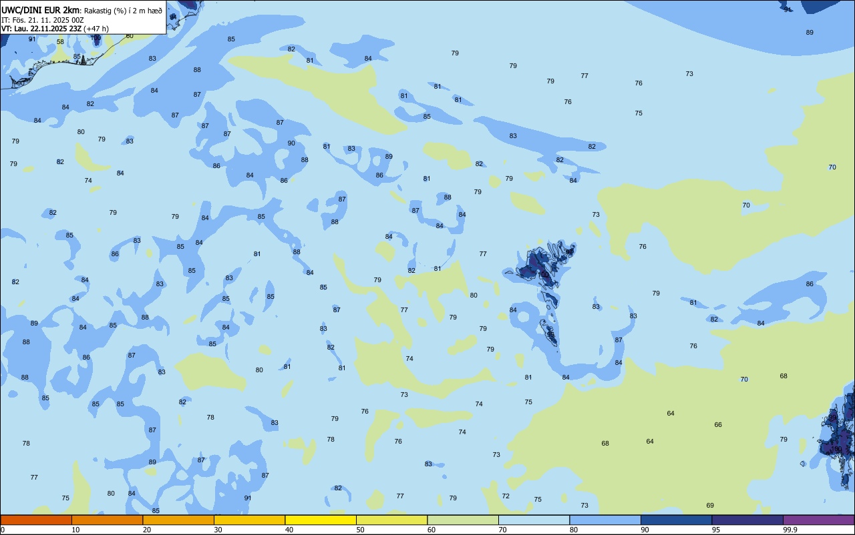The width and height of the screenshot is (855, 535).
Task: Select the 'Rakastig (%) í 2 m hæð' label
Action: tap(124, 10)
